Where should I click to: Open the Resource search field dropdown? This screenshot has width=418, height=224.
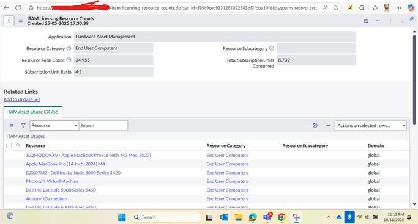[54, 125]
